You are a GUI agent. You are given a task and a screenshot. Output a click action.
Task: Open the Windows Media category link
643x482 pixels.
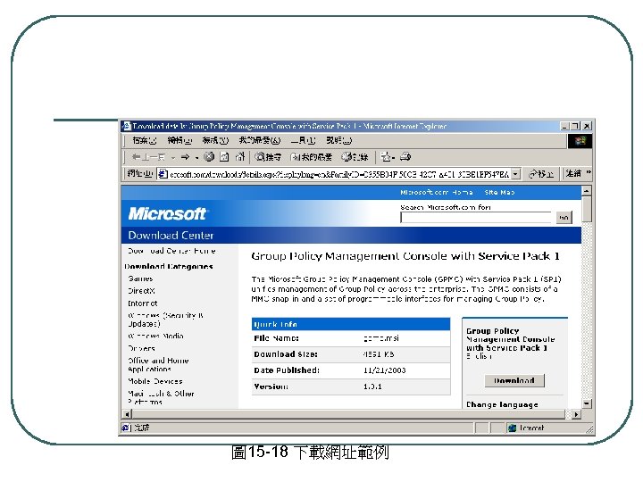tap(155, 337)
